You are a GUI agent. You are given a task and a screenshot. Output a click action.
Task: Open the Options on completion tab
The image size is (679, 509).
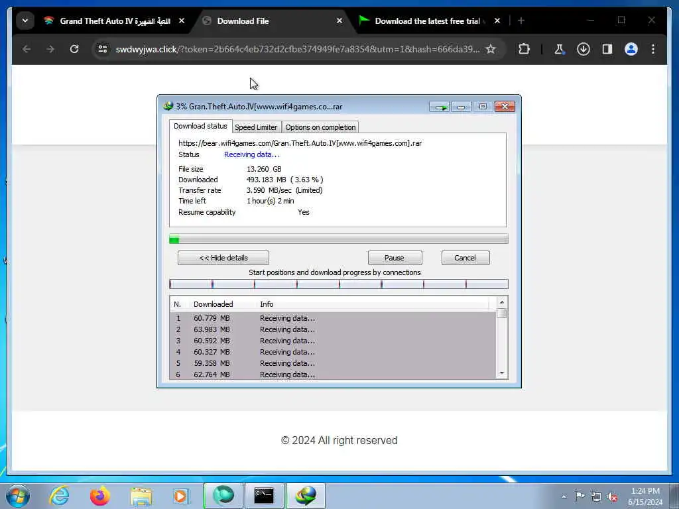point(320,127)
